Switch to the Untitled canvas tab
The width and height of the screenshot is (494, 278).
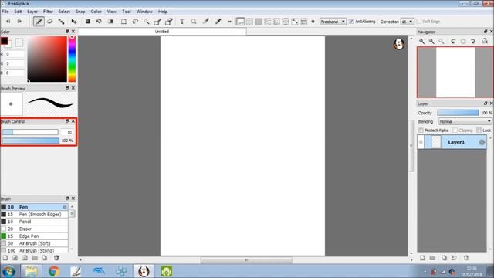pyautogui.click(x=162, y=32)
